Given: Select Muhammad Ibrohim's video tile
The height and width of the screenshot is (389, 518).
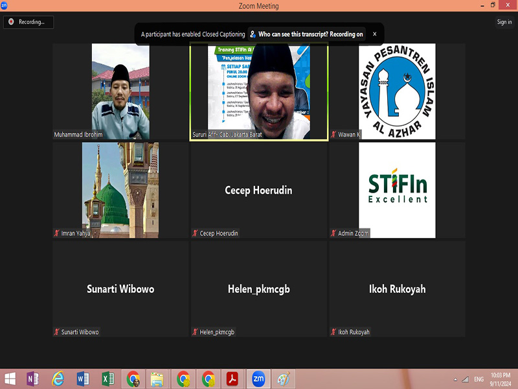Looking at the screenshot, I should tap(120, 91).
